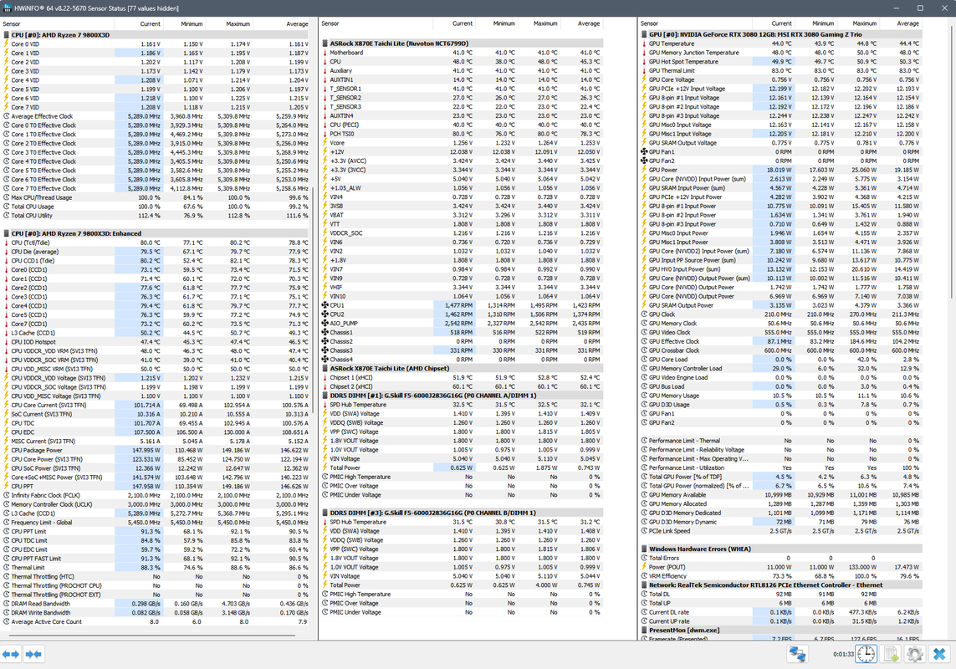Click the lightning icon beside CPU Package Power
Screen dimensions: 956x669
pyautogui.click(x=7, y=450)
